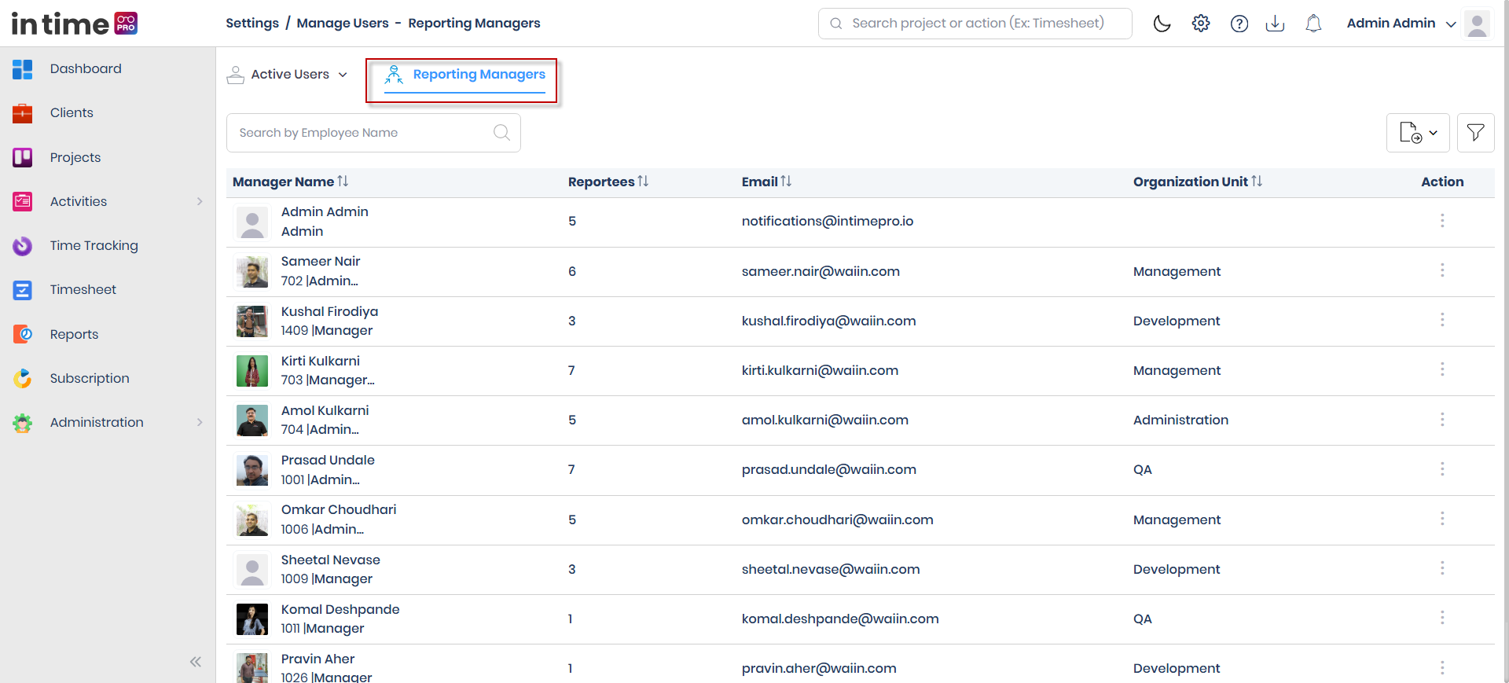Open action menu for Prasad Undale row
Viewport: 1509px width, 683px height.
coord(1442,469)
